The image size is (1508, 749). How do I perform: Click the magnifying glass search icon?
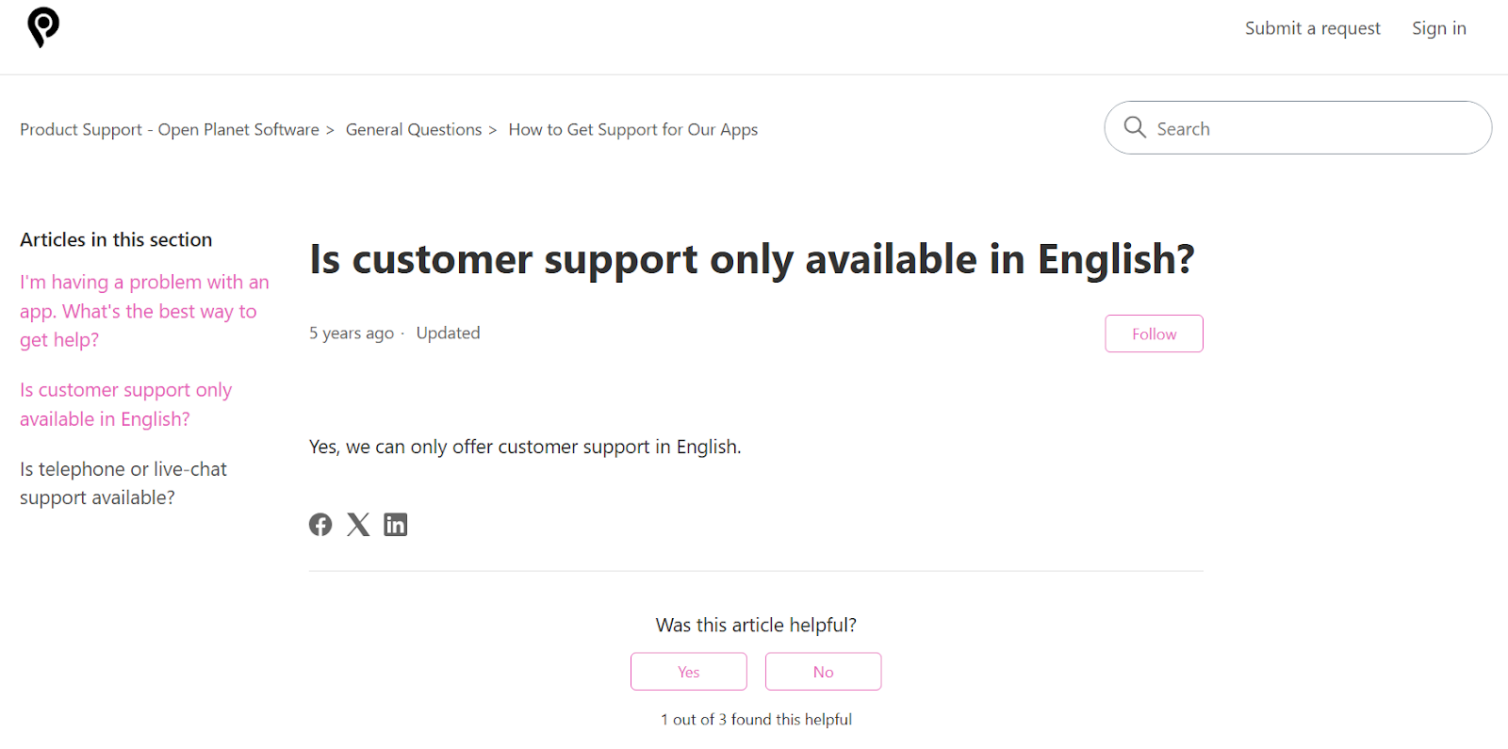click(1135, 127)
